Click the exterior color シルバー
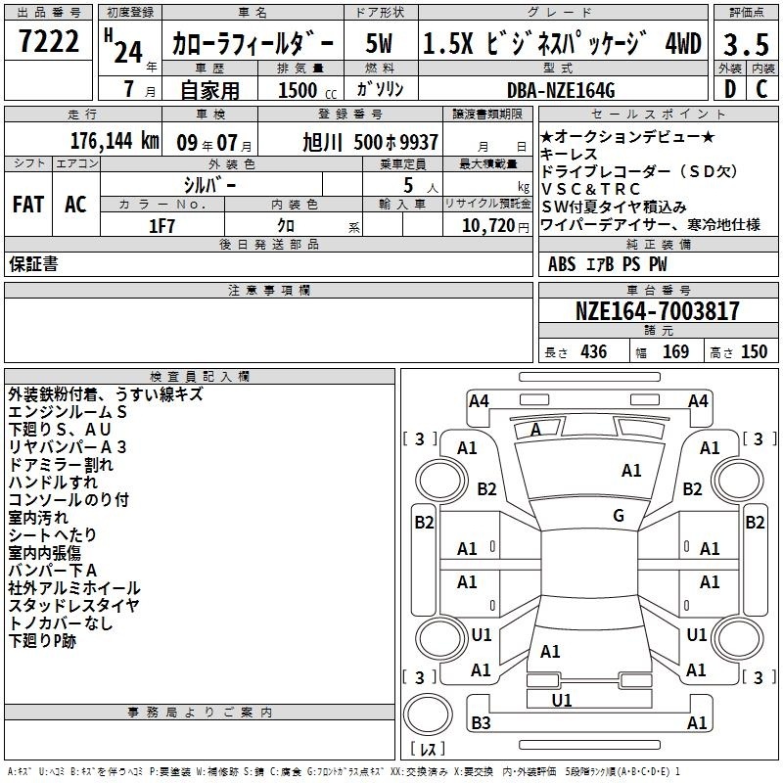The image size is (783, 783). coord(209,185)
